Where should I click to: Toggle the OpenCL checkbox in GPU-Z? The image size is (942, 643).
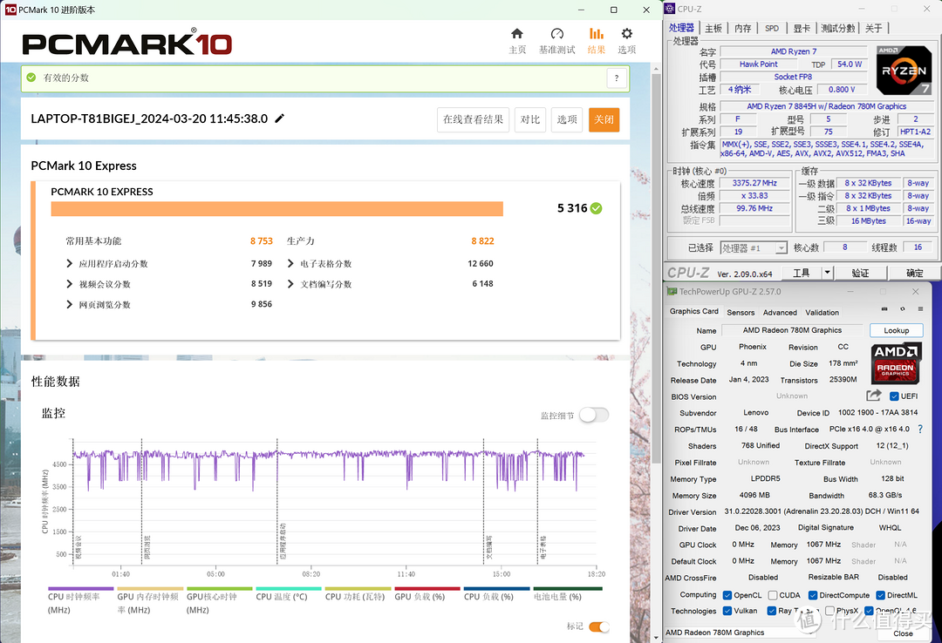click(x=727, y=596)
